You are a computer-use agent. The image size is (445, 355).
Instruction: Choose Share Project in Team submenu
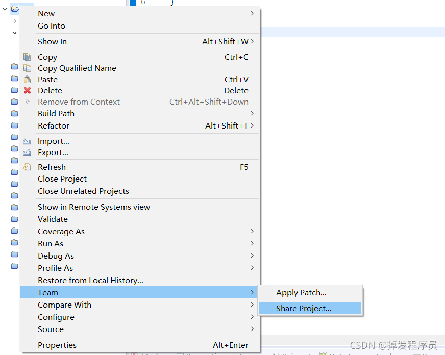pyautogui.click(x=310, y=308)
